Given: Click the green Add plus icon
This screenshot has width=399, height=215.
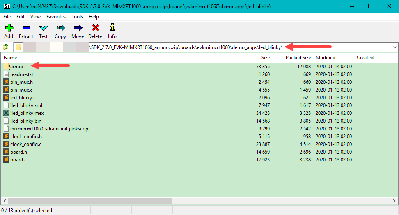Looking at the screenshot, I should tap(9, 28).
